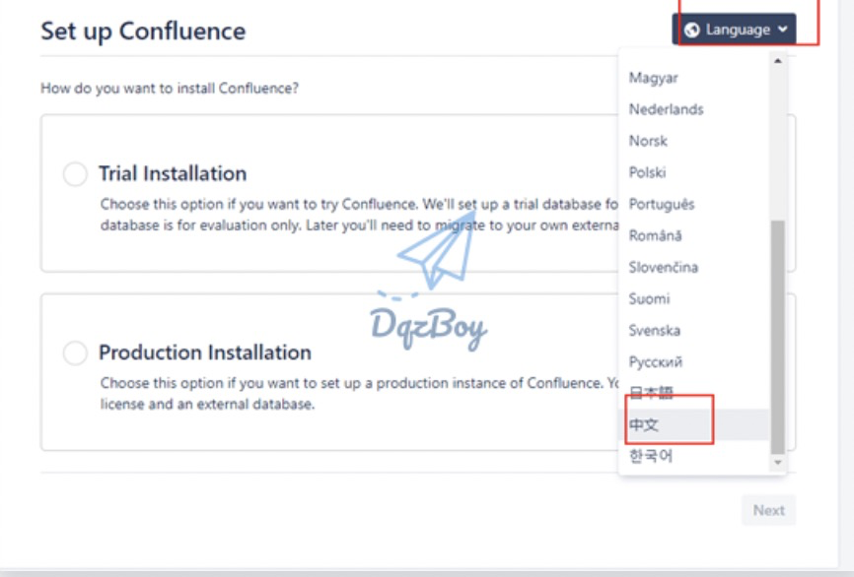Click the Next button
The height and width of the screenshot is (577, 854).
coord(768,510)
